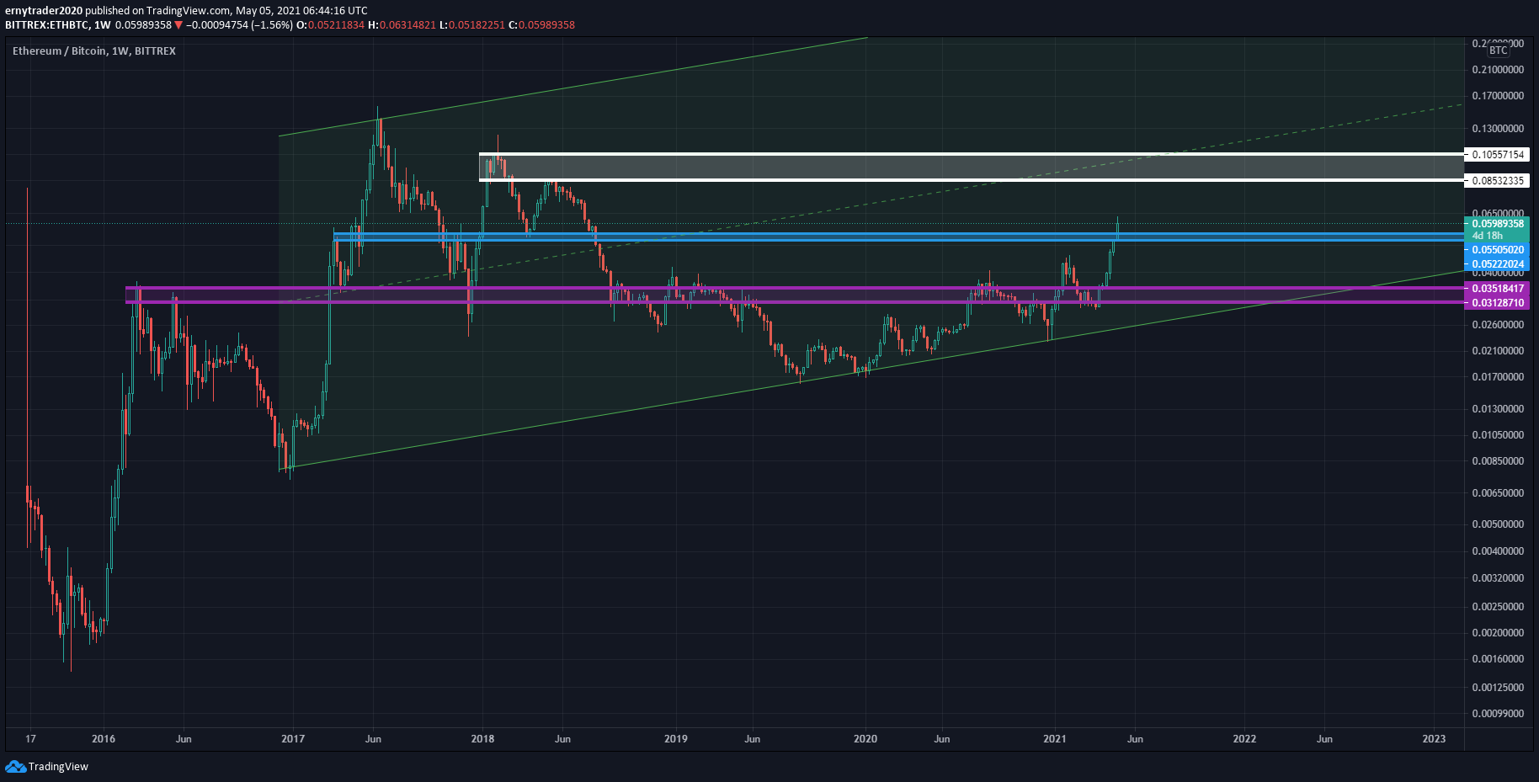Click the red down-triangle change indicator
The height and width of the screenshot is (782, 1539).
coord(178,25)
